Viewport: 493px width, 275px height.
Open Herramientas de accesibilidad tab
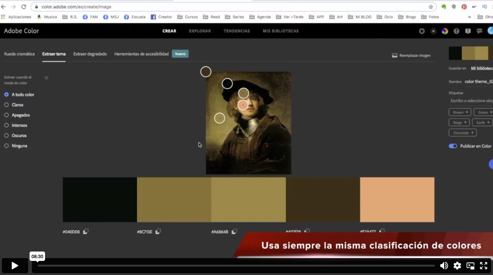click(141, 54)
